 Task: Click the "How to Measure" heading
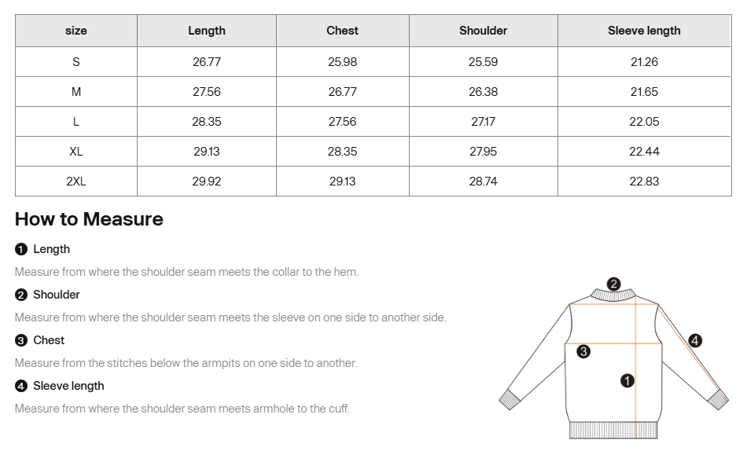(x=89, y=219)
